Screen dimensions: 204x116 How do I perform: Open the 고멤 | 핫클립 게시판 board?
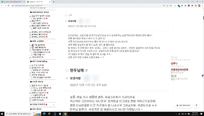point(41,52)
